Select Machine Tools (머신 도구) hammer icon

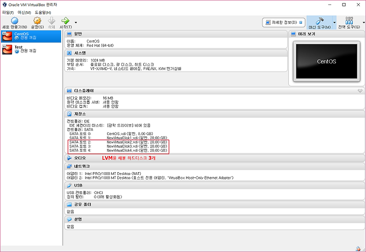point(320,21)
